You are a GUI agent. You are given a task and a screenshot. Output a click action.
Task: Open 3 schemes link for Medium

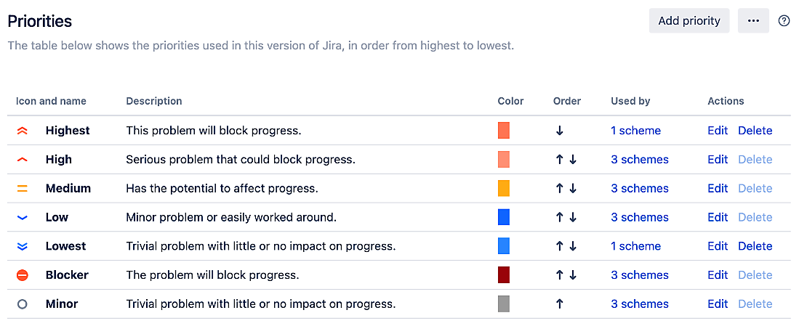640,189
